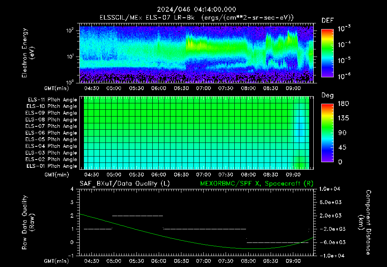Select the ELS-11 Pitch Angle row label
This screenshot has width=387, height=267.
(x=52, y=100)
